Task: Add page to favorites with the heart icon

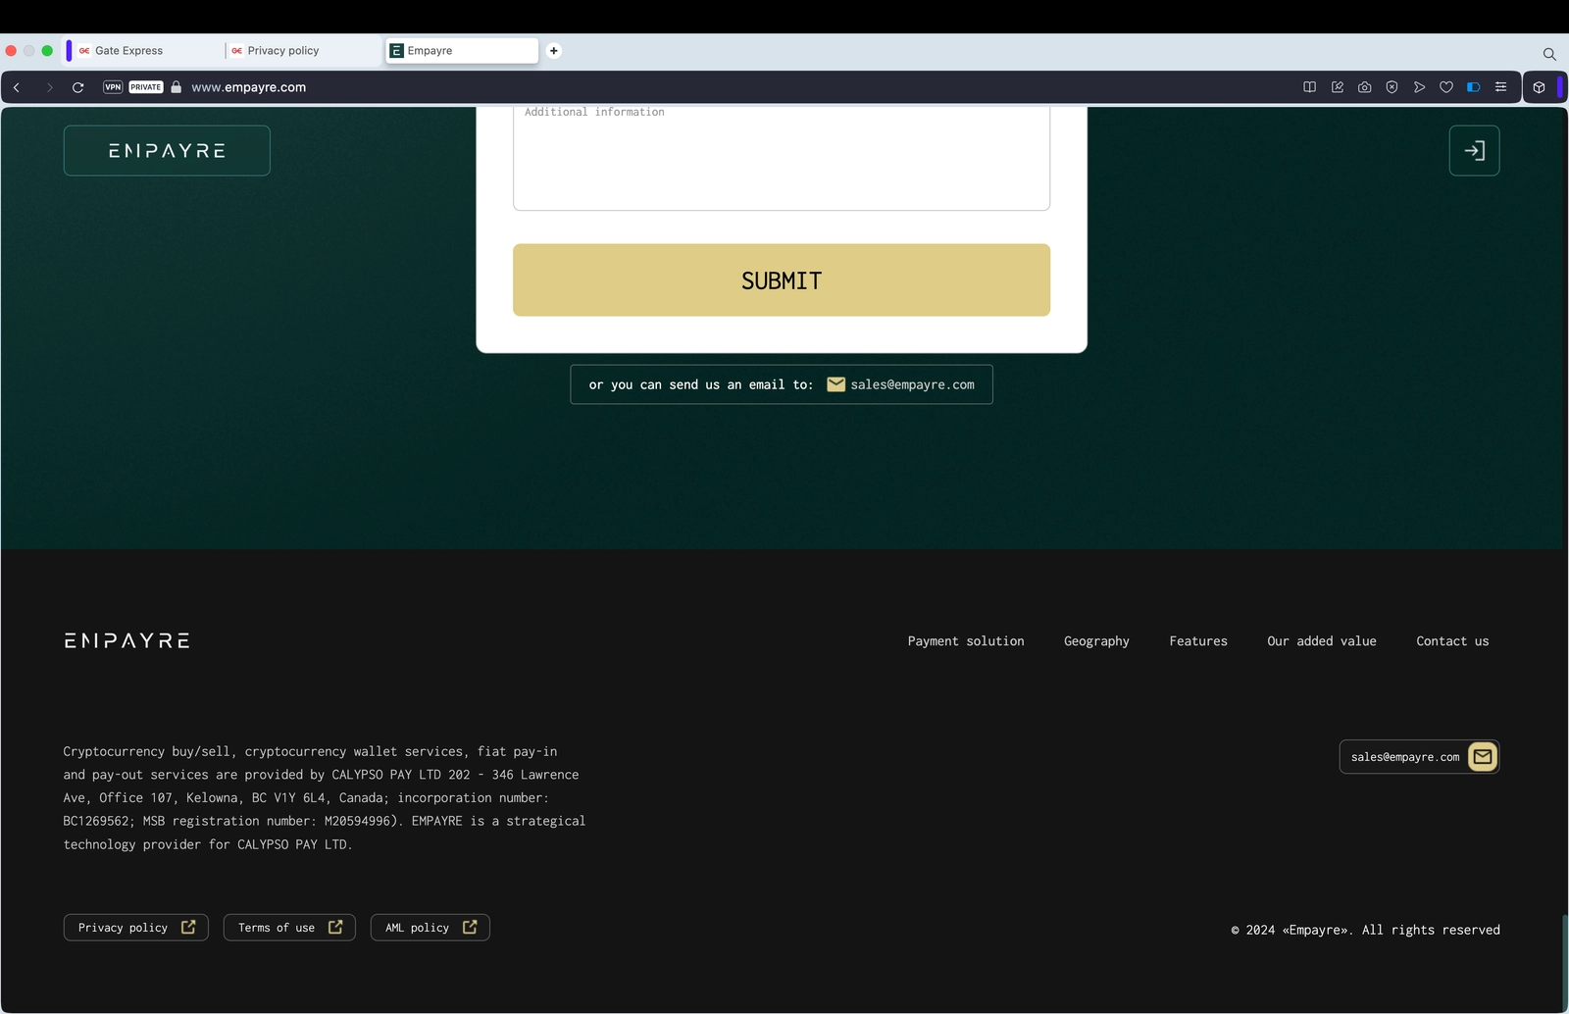Action: pyautogui.click(x=1445, y=86)
